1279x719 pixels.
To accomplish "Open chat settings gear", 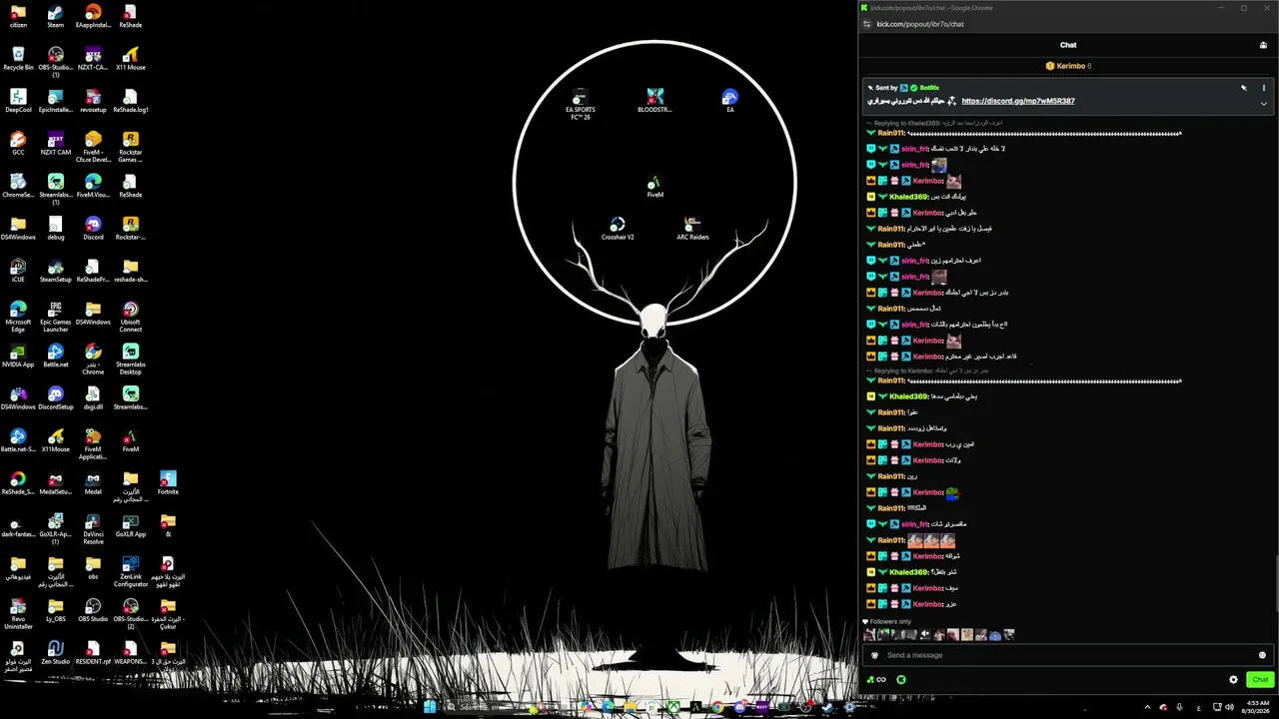I will point(1233,680).
